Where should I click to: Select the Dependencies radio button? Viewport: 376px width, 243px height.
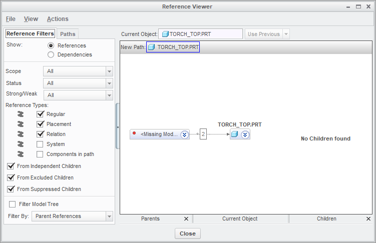(x=51, y=54)
